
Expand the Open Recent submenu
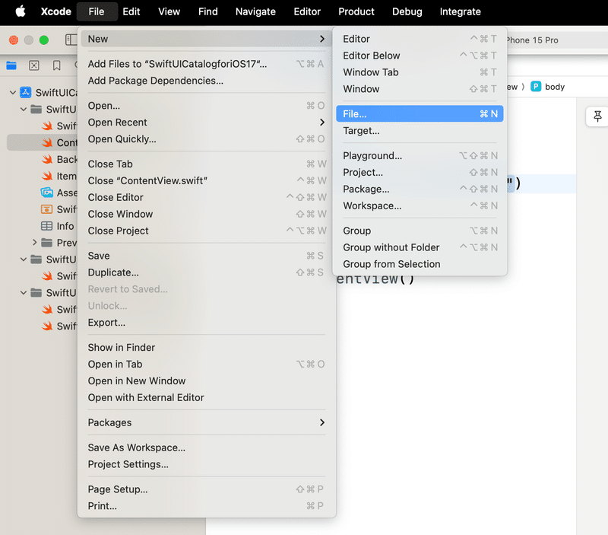(x=207, y=123)
